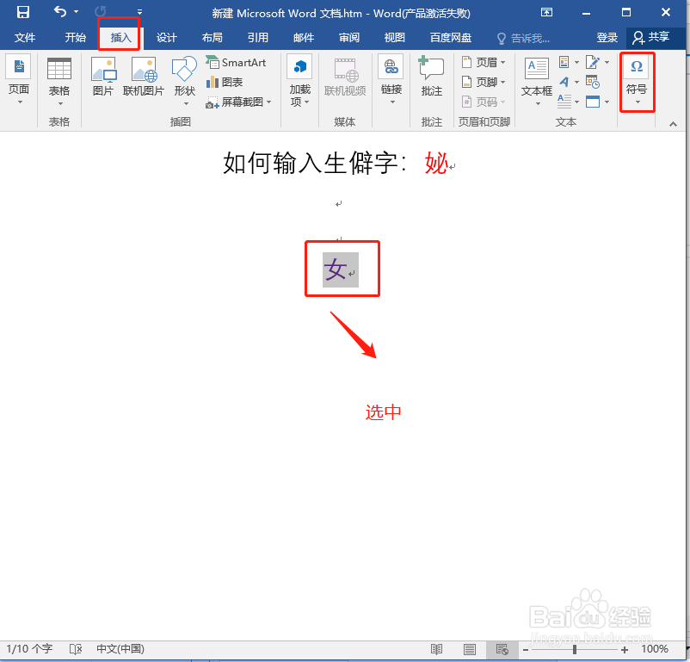
Task: Switch to Web Layout view
Action: (x=502, y=649)
